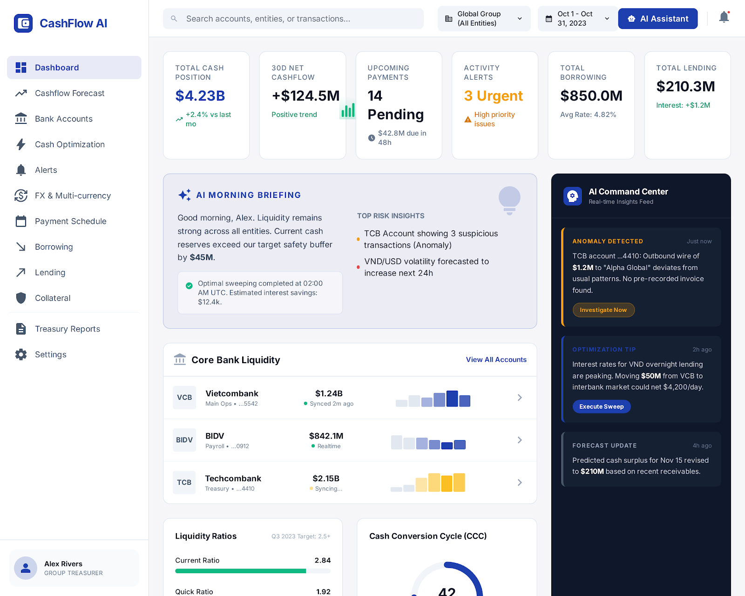
Task: Click the Total Lending $210.3M card
Action: 688,105
